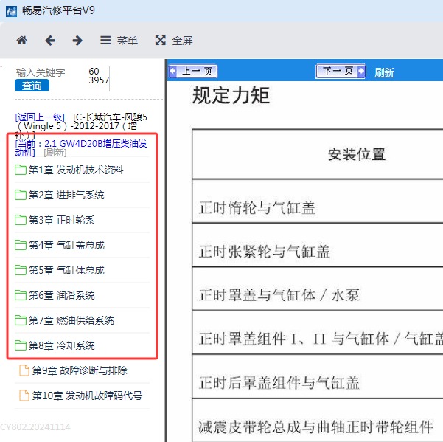Select the 减震皮带轮总成 table row
Screen dimensions: 443x442
click(318, 420)
